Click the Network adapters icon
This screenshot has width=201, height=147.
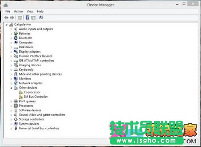16,83
